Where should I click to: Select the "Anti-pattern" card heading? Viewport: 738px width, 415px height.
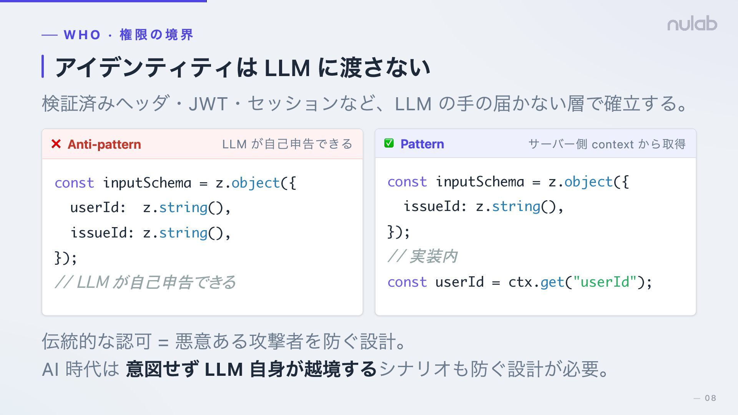point(104,144)
